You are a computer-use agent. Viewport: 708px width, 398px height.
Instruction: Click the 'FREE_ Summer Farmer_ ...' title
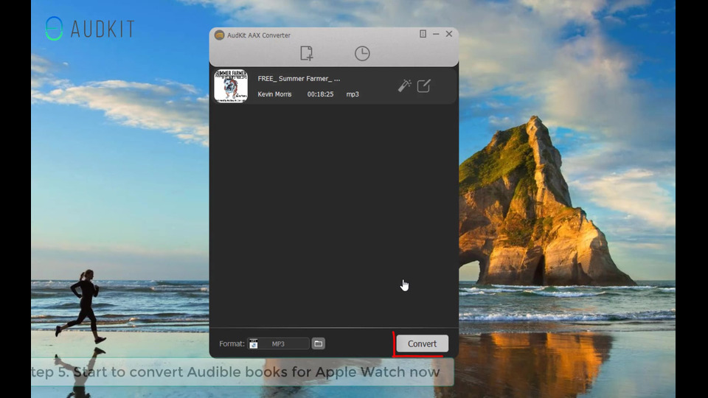[299, 79]
